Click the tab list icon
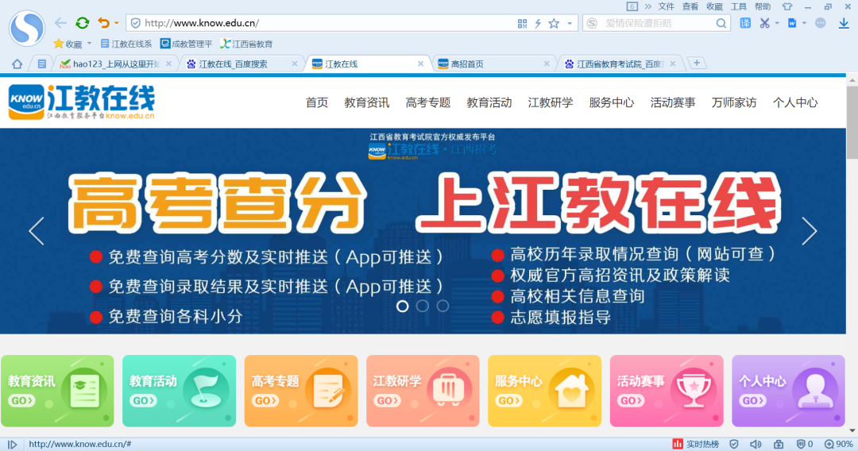The width and height of the screenshot is (858, 451). click(x=41, y=64)
